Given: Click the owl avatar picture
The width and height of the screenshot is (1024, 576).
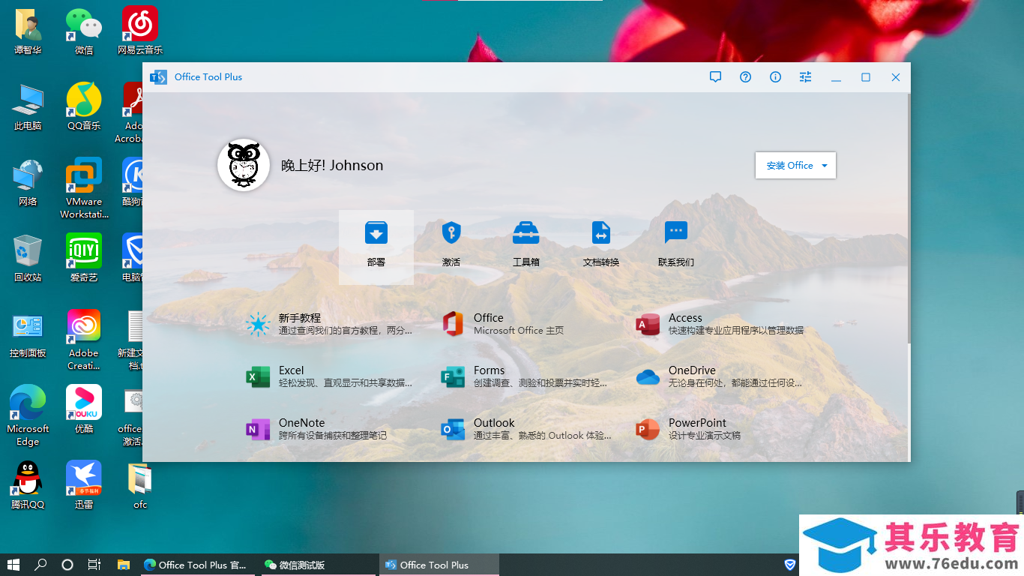Looking at the screenshot, I should pyautogui.click(x=244, y=165).
